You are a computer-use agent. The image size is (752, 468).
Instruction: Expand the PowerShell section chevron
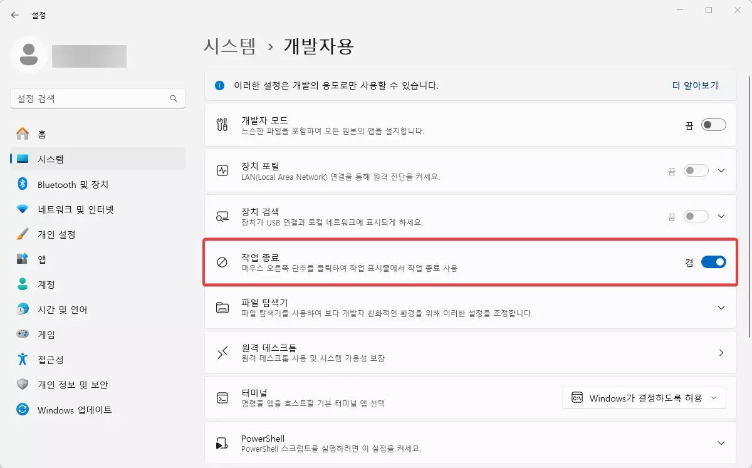coord(721,443)
